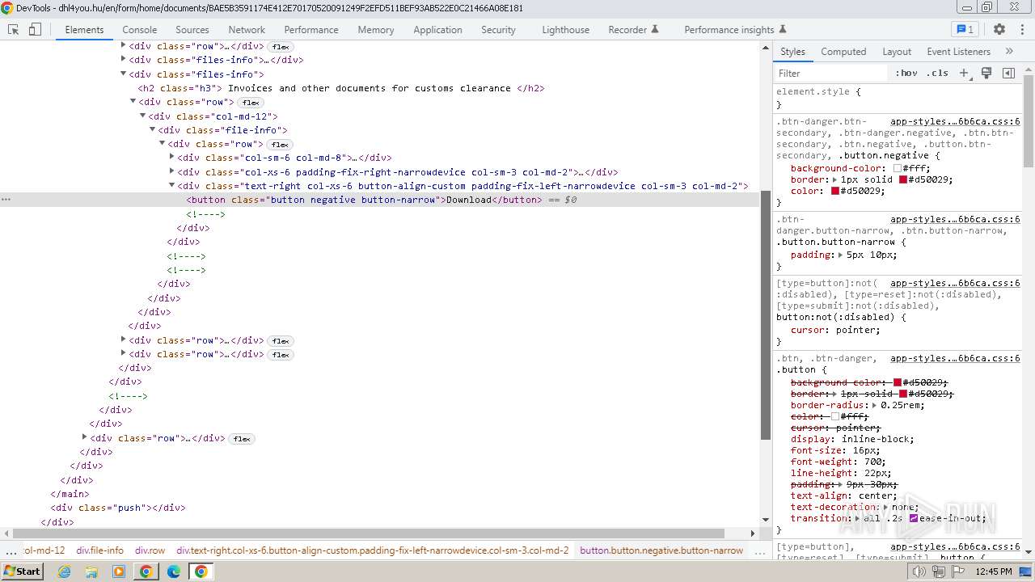Collapse the text-right col-xs-6 div
Image resolution: width=1035 pixels, height=582 pixels.
pos(171,186)
